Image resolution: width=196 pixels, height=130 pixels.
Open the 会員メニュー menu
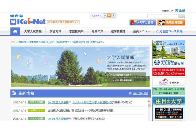coord(141,31)
